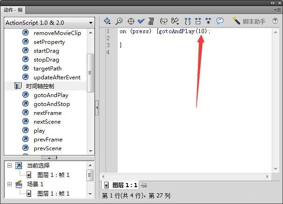Select gotoAndStop in the actions list
This screenshot has height=204, width=283.
tap(52, 104)
